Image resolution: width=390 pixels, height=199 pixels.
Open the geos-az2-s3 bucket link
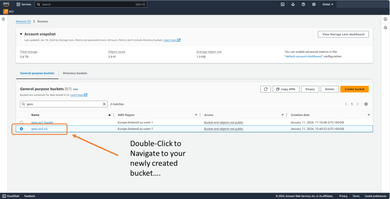click(x=39, y=129)
